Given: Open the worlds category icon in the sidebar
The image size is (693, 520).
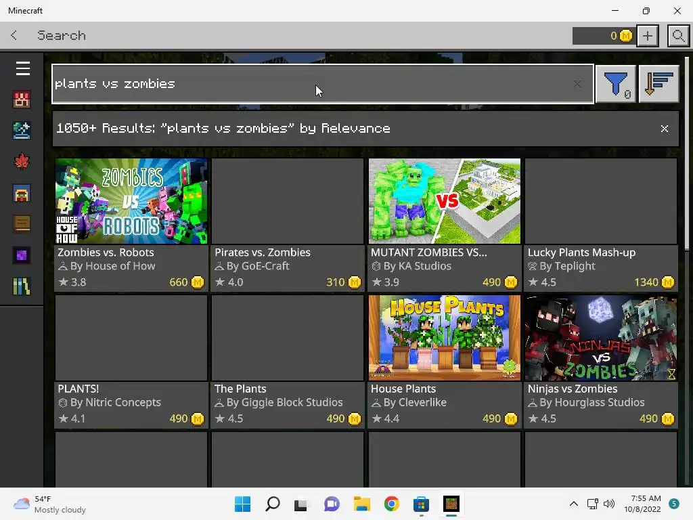Looking at the screenshot, I should (22, 131).
